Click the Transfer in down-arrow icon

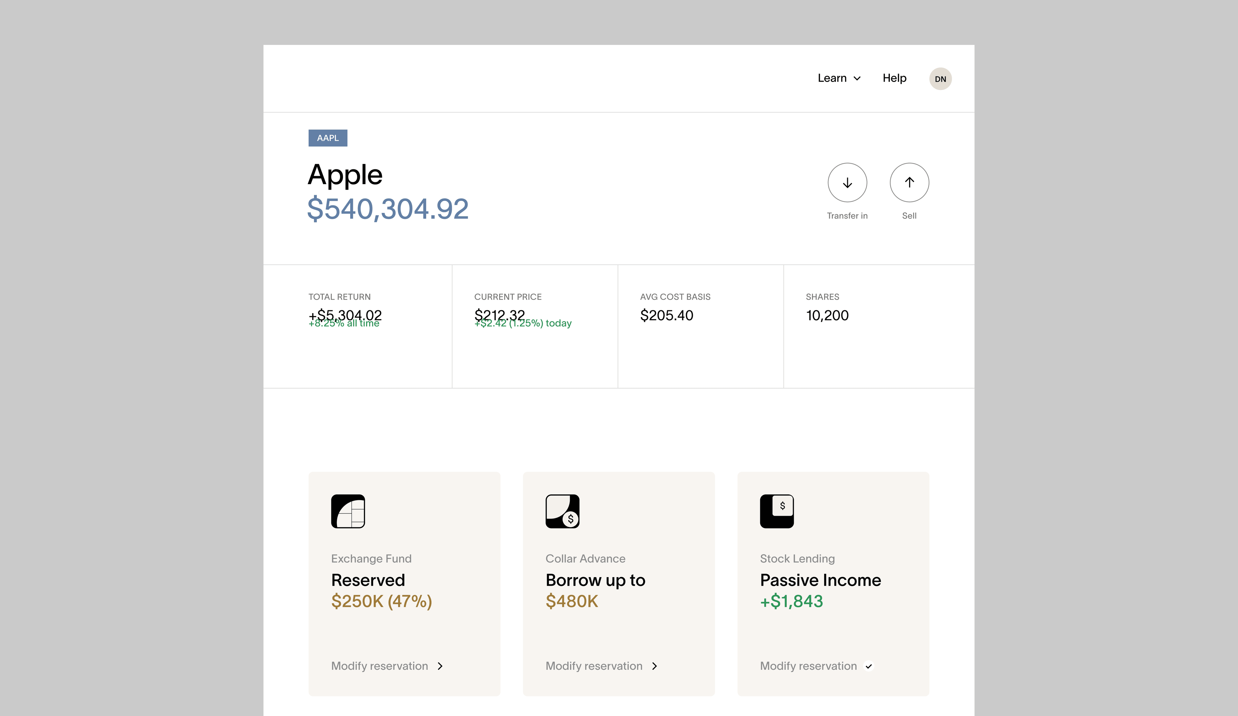(847, 182)
